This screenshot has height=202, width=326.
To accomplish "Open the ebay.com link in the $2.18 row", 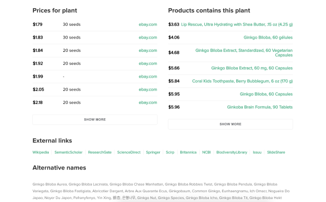I will pos(148,102).
